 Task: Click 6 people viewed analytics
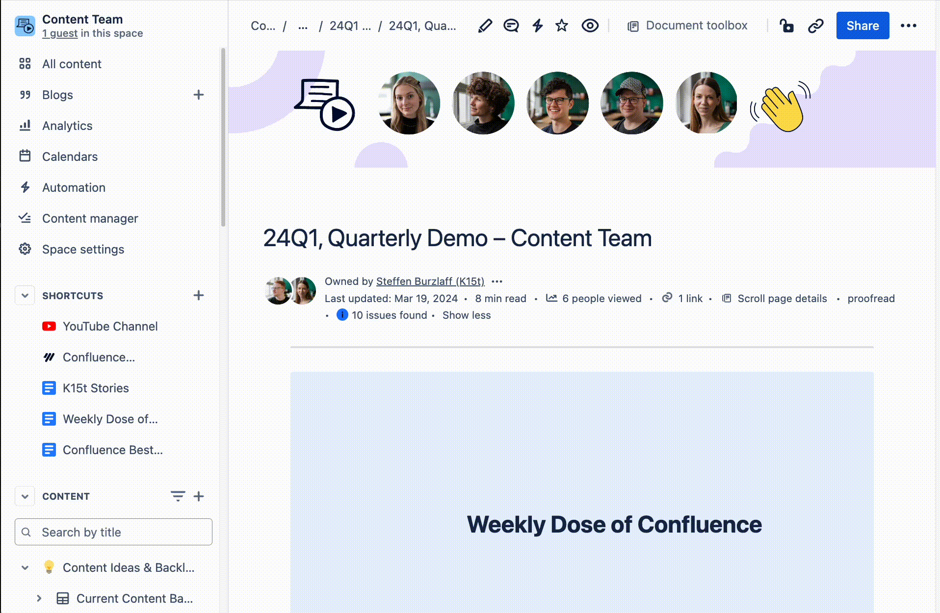(x=594, y=298)
